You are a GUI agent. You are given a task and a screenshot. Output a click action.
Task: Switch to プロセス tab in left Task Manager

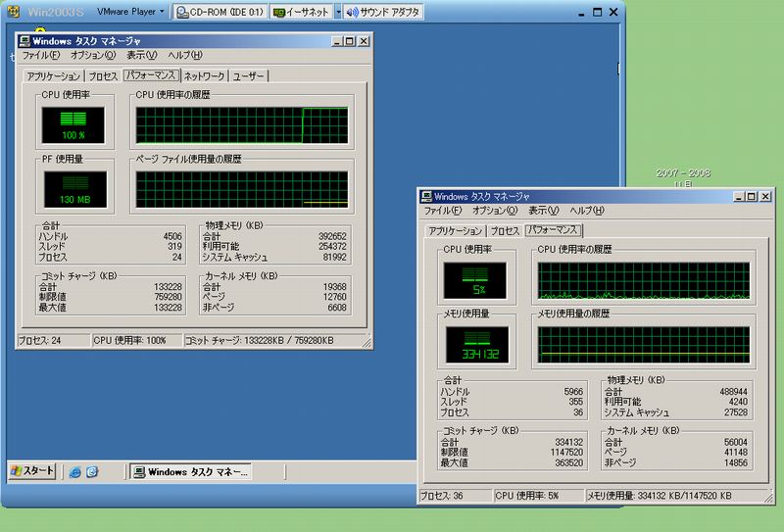(103, 76)
